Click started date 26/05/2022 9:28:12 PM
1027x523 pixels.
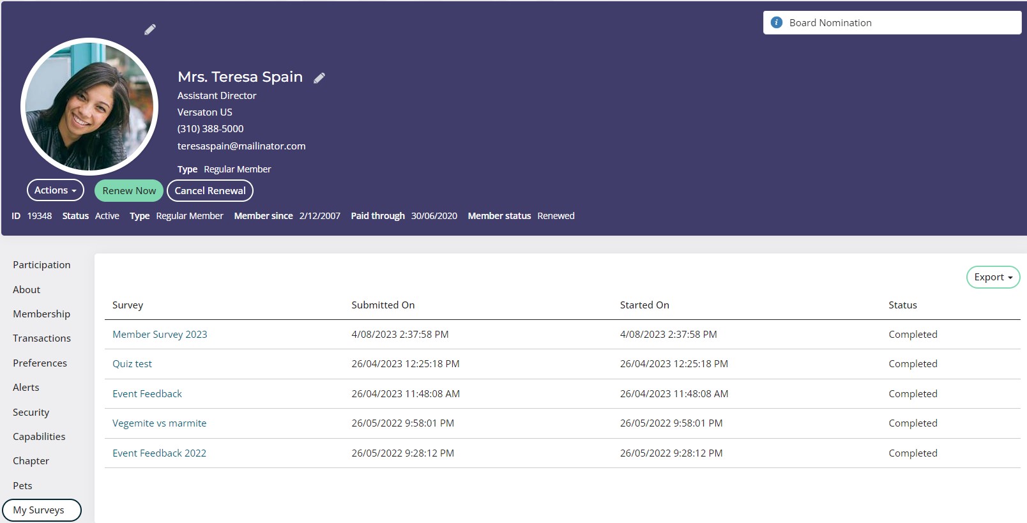671,453
